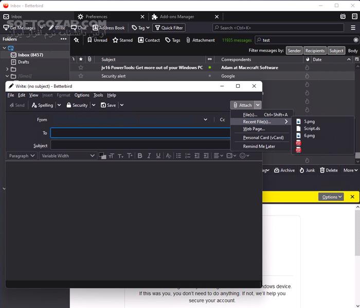
Task: Attach the recent file 6.png
Action: click(x=322, y=136)
